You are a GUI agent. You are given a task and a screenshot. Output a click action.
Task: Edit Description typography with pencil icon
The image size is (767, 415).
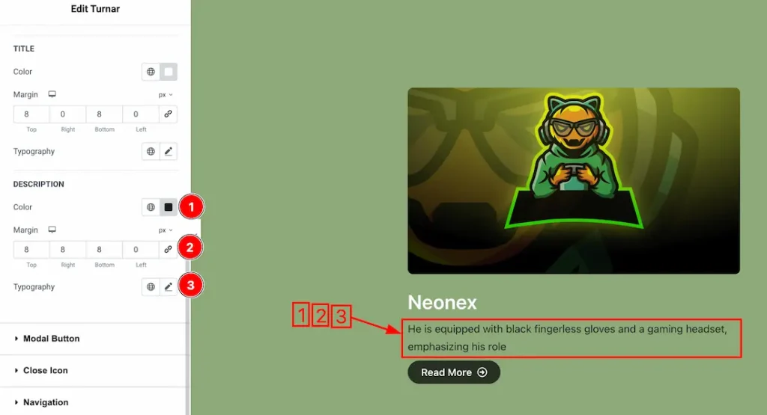click(169, 286)
